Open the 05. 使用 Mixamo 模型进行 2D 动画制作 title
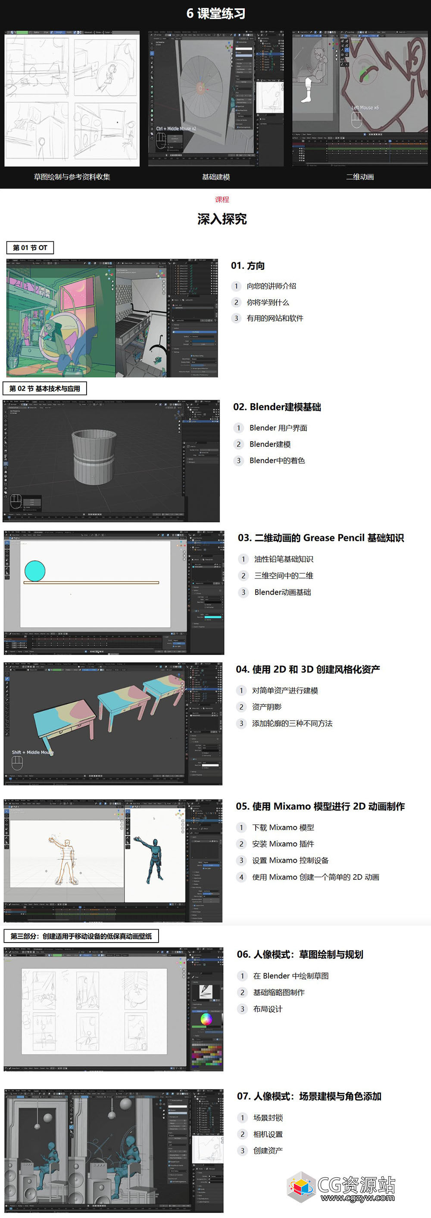The width and height of the screenshot is (431, 1218). coord(320,807)
